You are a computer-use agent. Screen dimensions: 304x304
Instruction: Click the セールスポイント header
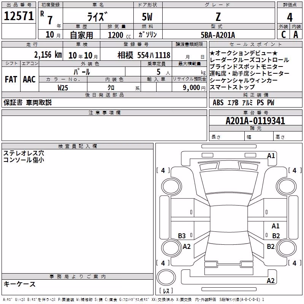click(x=255, y=44)
